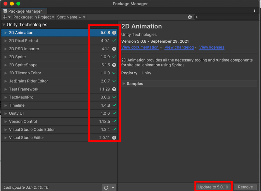Click the checkmark icon for Version Control
261x191 pixels.
(x=114, y=121)
